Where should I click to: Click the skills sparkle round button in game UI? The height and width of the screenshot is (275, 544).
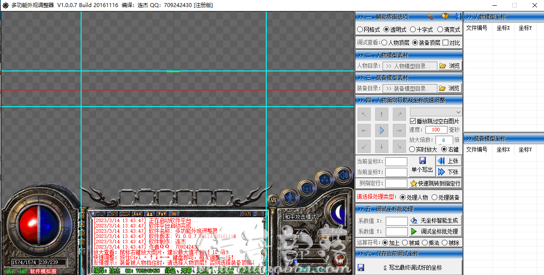click(x=325, y=179)
